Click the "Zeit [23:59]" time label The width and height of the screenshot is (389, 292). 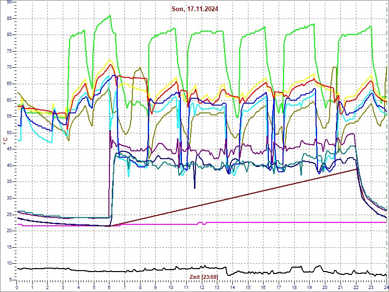tap(203, 276)
